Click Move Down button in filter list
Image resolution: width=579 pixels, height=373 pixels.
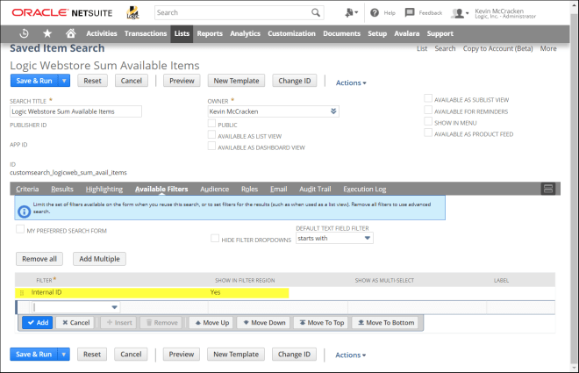click(x=264, y=322)
